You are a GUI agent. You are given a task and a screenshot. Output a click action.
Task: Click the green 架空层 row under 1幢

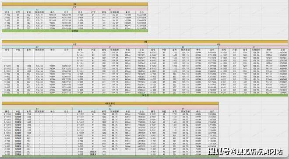(75, 31)
